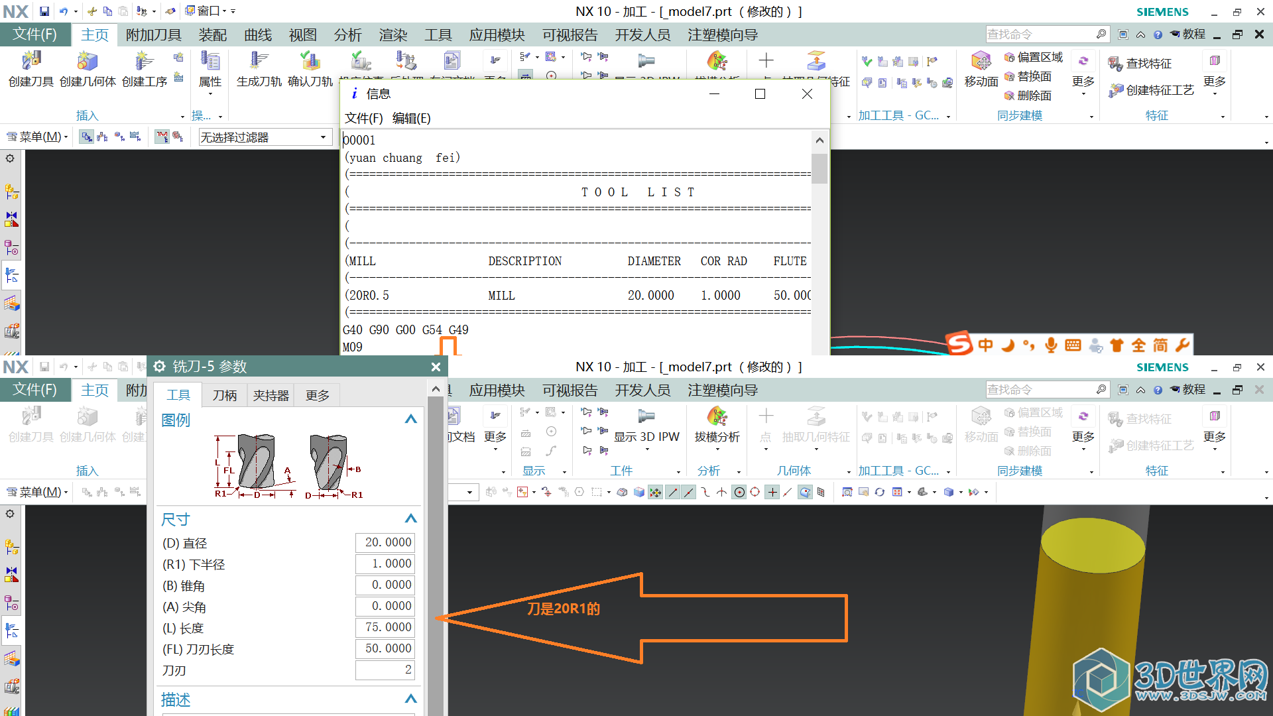This screenshot has height=716, width=1273.
Task: Click the Cut scissors icon in top window title bar
Action: tap(92, 11)
